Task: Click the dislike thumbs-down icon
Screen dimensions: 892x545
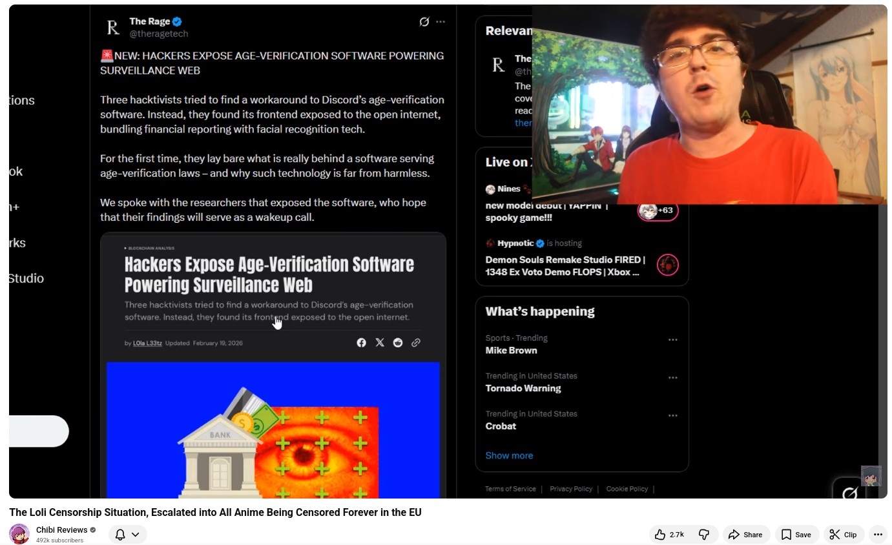Action: [x=704, y=535]
